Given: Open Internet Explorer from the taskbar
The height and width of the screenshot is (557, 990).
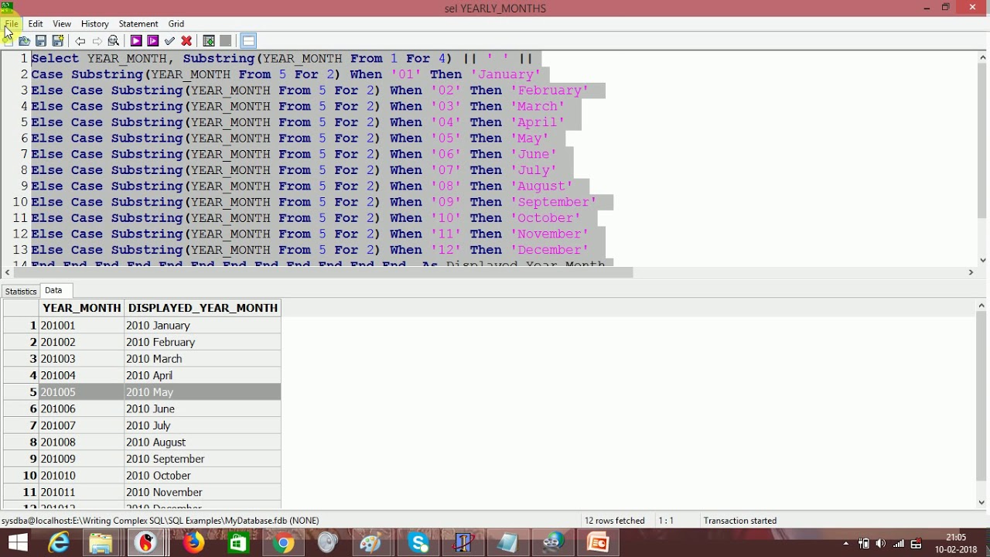Looking at the screenshot, I should tap(60, 543).
